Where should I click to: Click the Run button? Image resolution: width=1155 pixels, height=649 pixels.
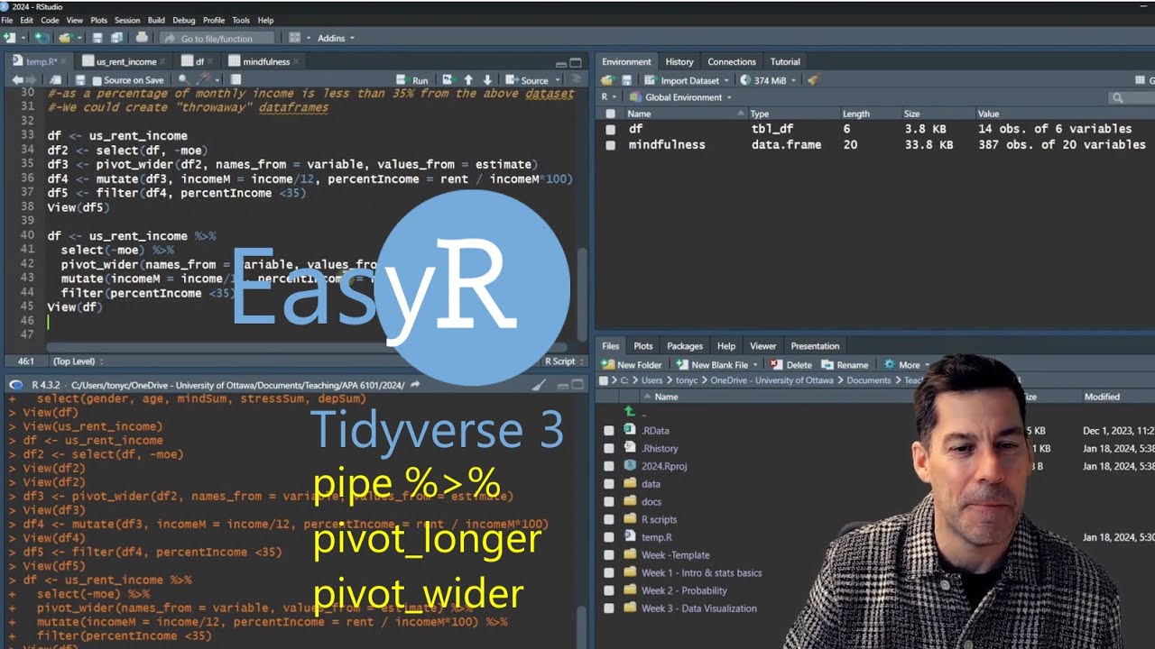click(412, 80)
